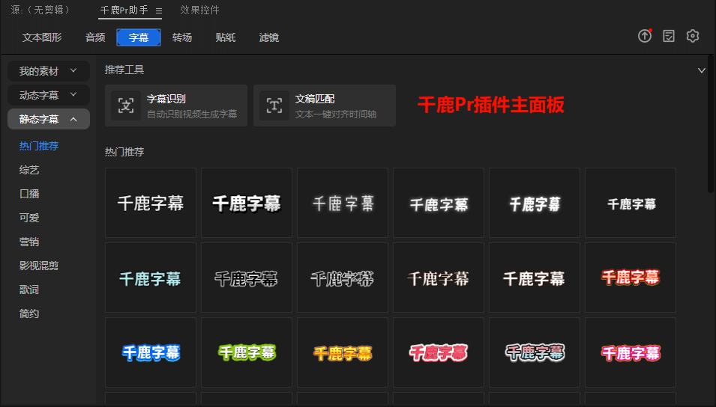
Task: Choose the cyan-tinted subtitle style
Action: (151, 278)
